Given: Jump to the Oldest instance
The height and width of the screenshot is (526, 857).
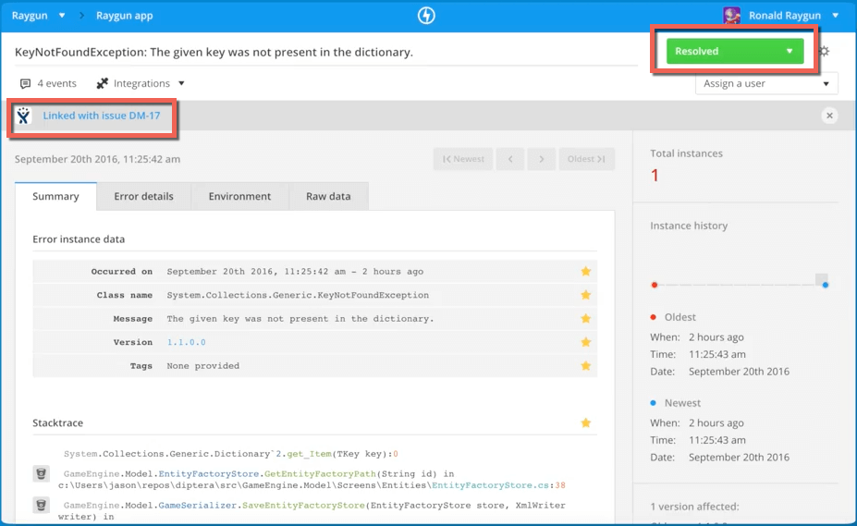Looking at the screenshot, I should coord(586,159).
